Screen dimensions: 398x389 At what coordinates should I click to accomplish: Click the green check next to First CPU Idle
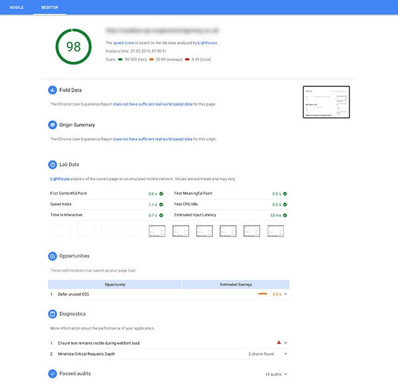285,204
